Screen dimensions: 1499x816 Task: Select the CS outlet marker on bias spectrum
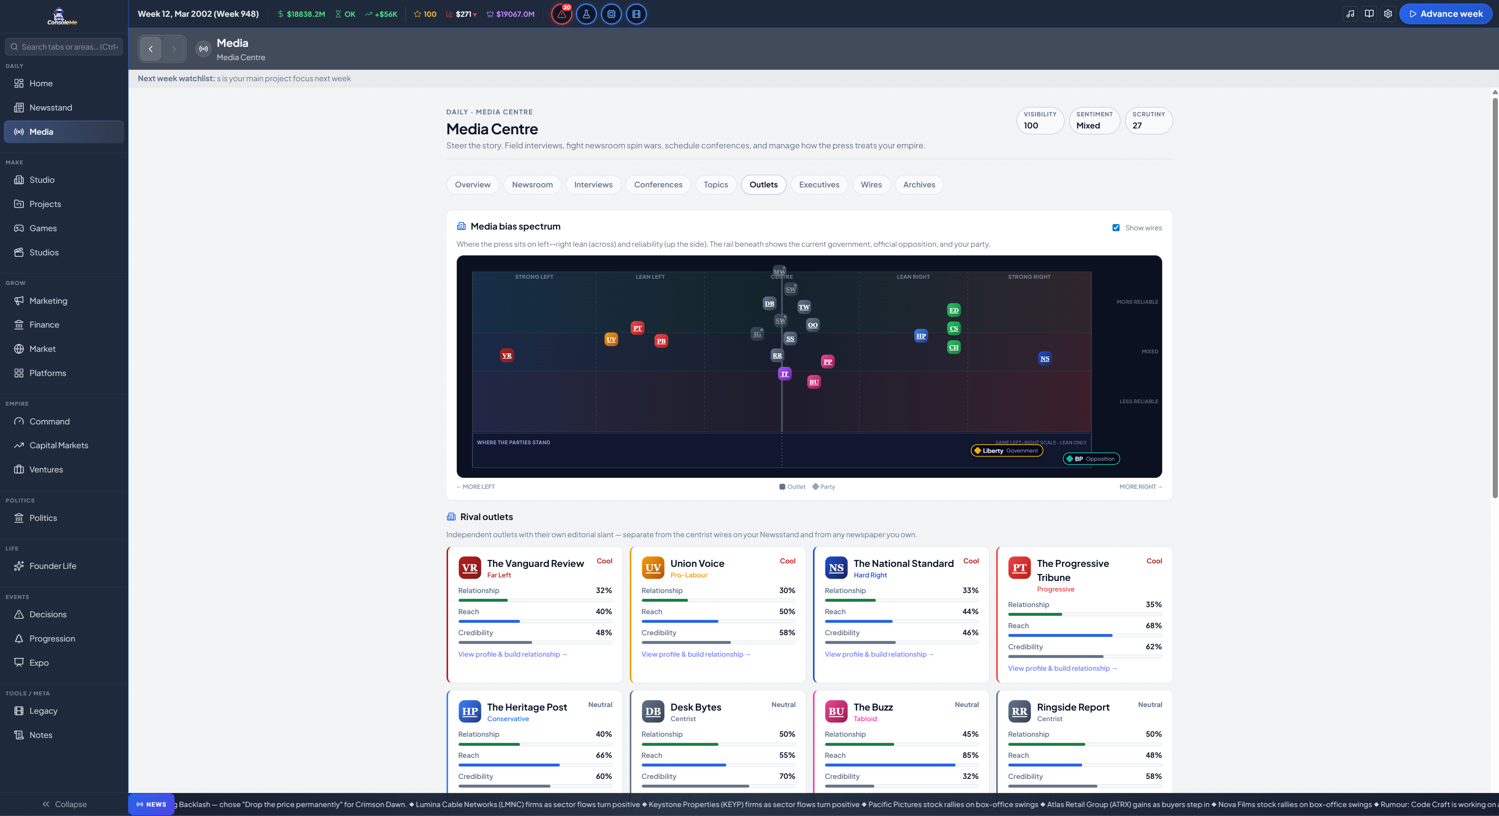click(x=954, y=329)
